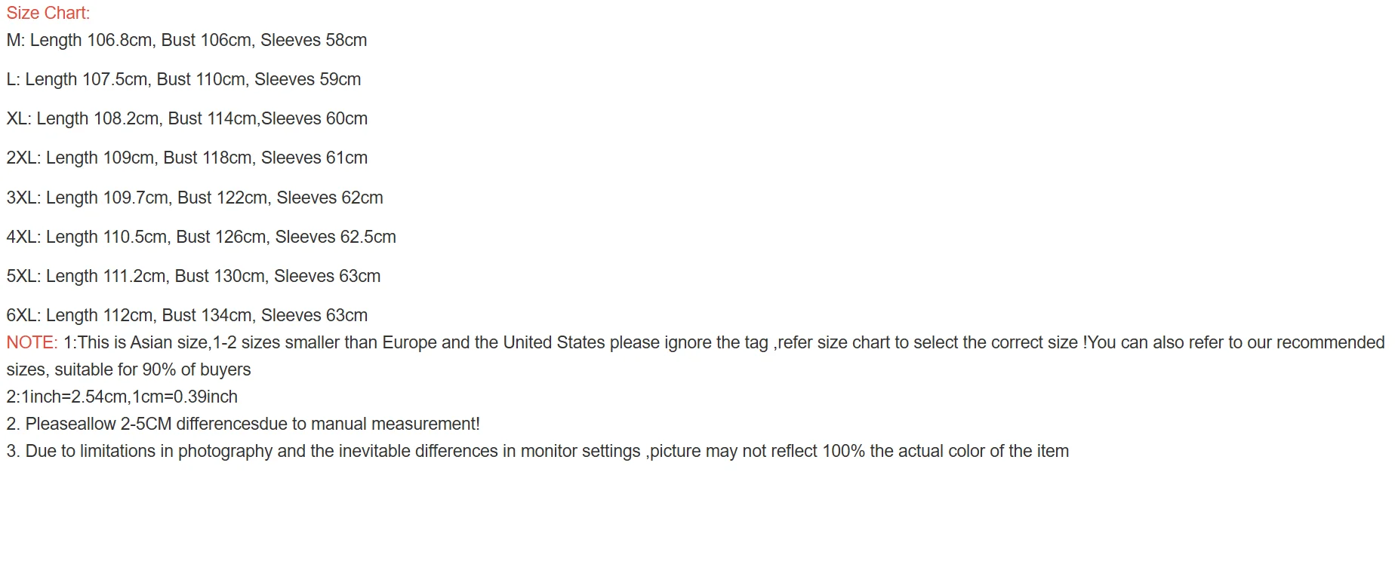Image resolution: width=1395 pixels, height=567 pixels.
Task: Click the red "Size Chart:" heading
Action: coord(48,13)
